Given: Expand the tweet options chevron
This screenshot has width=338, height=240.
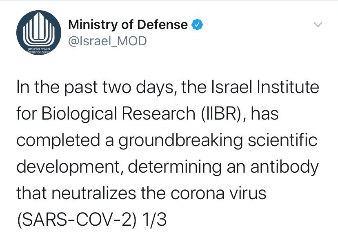Looking at the screenshot, I should click(318, 24).
